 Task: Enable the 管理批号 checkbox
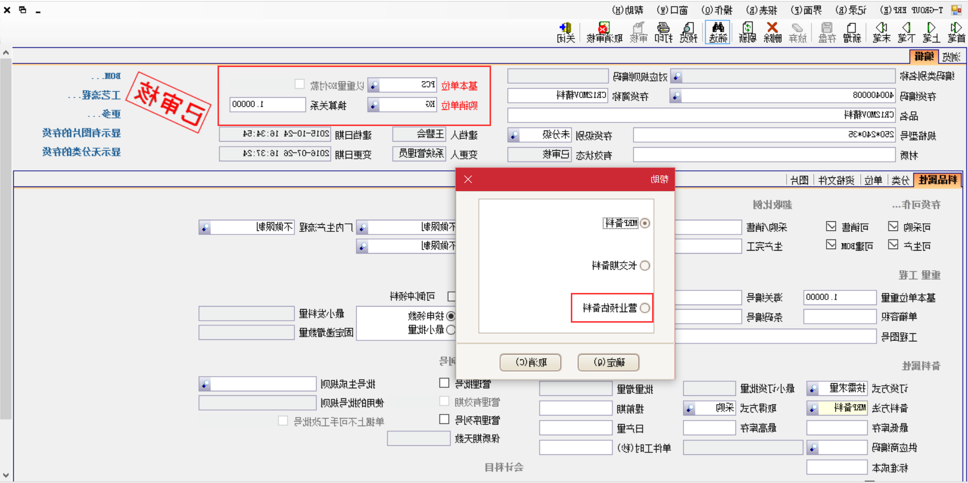pos(444,383)
